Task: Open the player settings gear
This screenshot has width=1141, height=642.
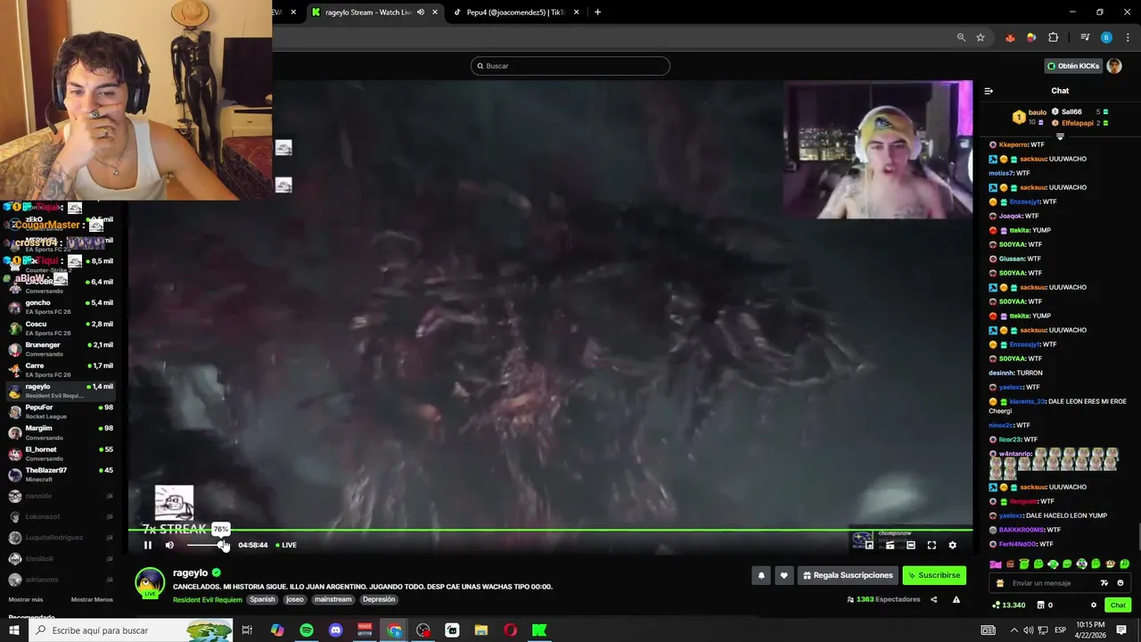Action: click(x=952, y=545)
